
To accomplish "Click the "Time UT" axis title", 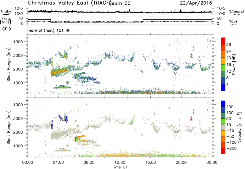I will [x=120, y=167].
